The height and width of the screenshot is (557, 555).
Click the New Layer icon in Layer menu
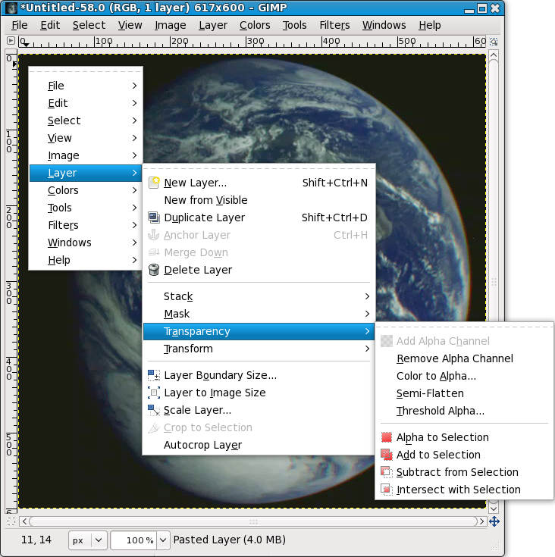[154, 183]
